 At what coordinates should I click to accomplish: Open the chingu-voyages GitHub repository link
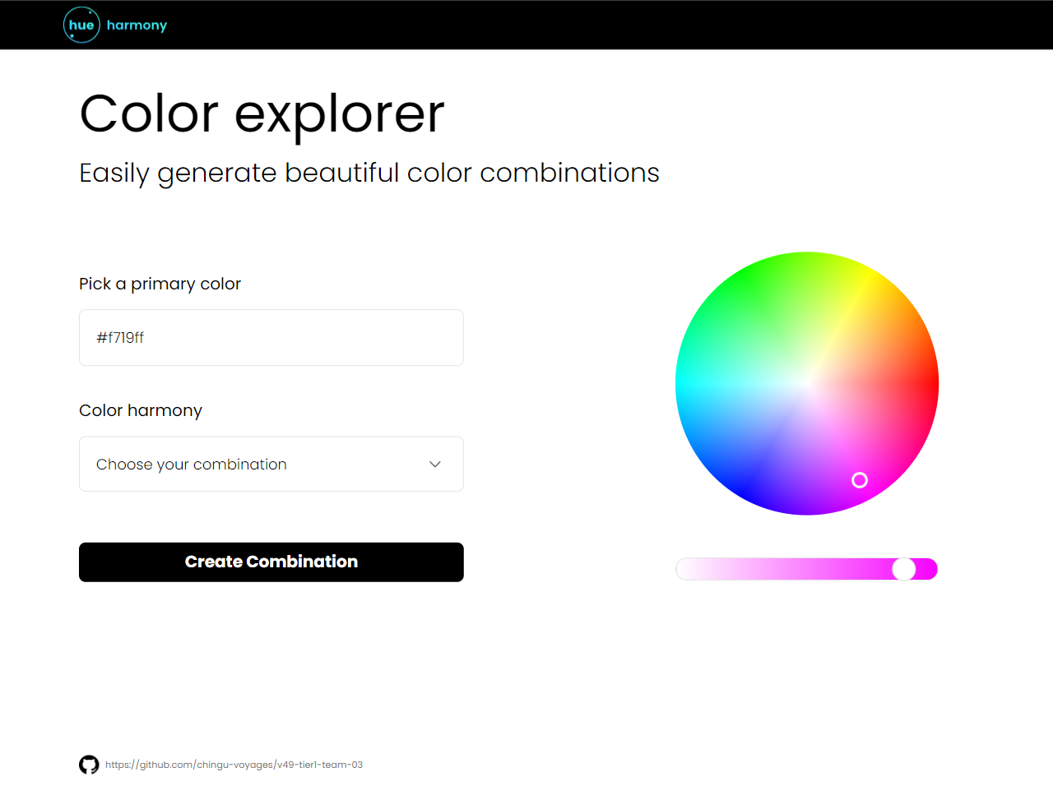pyautogui.click(x=234, y=765)
